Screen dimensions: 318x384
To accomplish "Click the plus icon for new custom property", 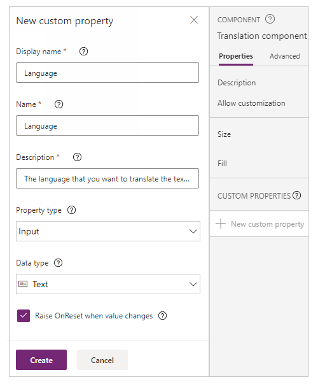I will pos(221,224).
